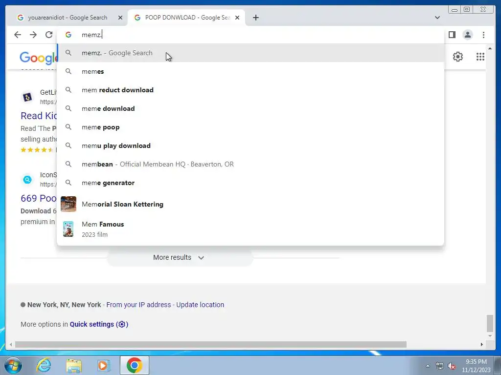This screenshot has width=501, height=375.
Task: Close the youareanidiot tab
Action: click(120, 18)
